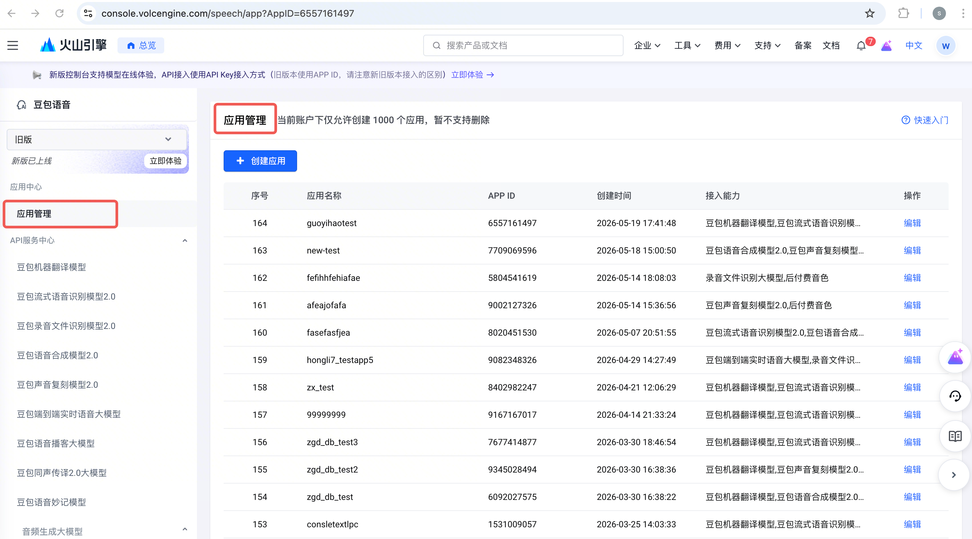Open 豆包语音播客大模型 in the sidebar

tap(56, 443)
